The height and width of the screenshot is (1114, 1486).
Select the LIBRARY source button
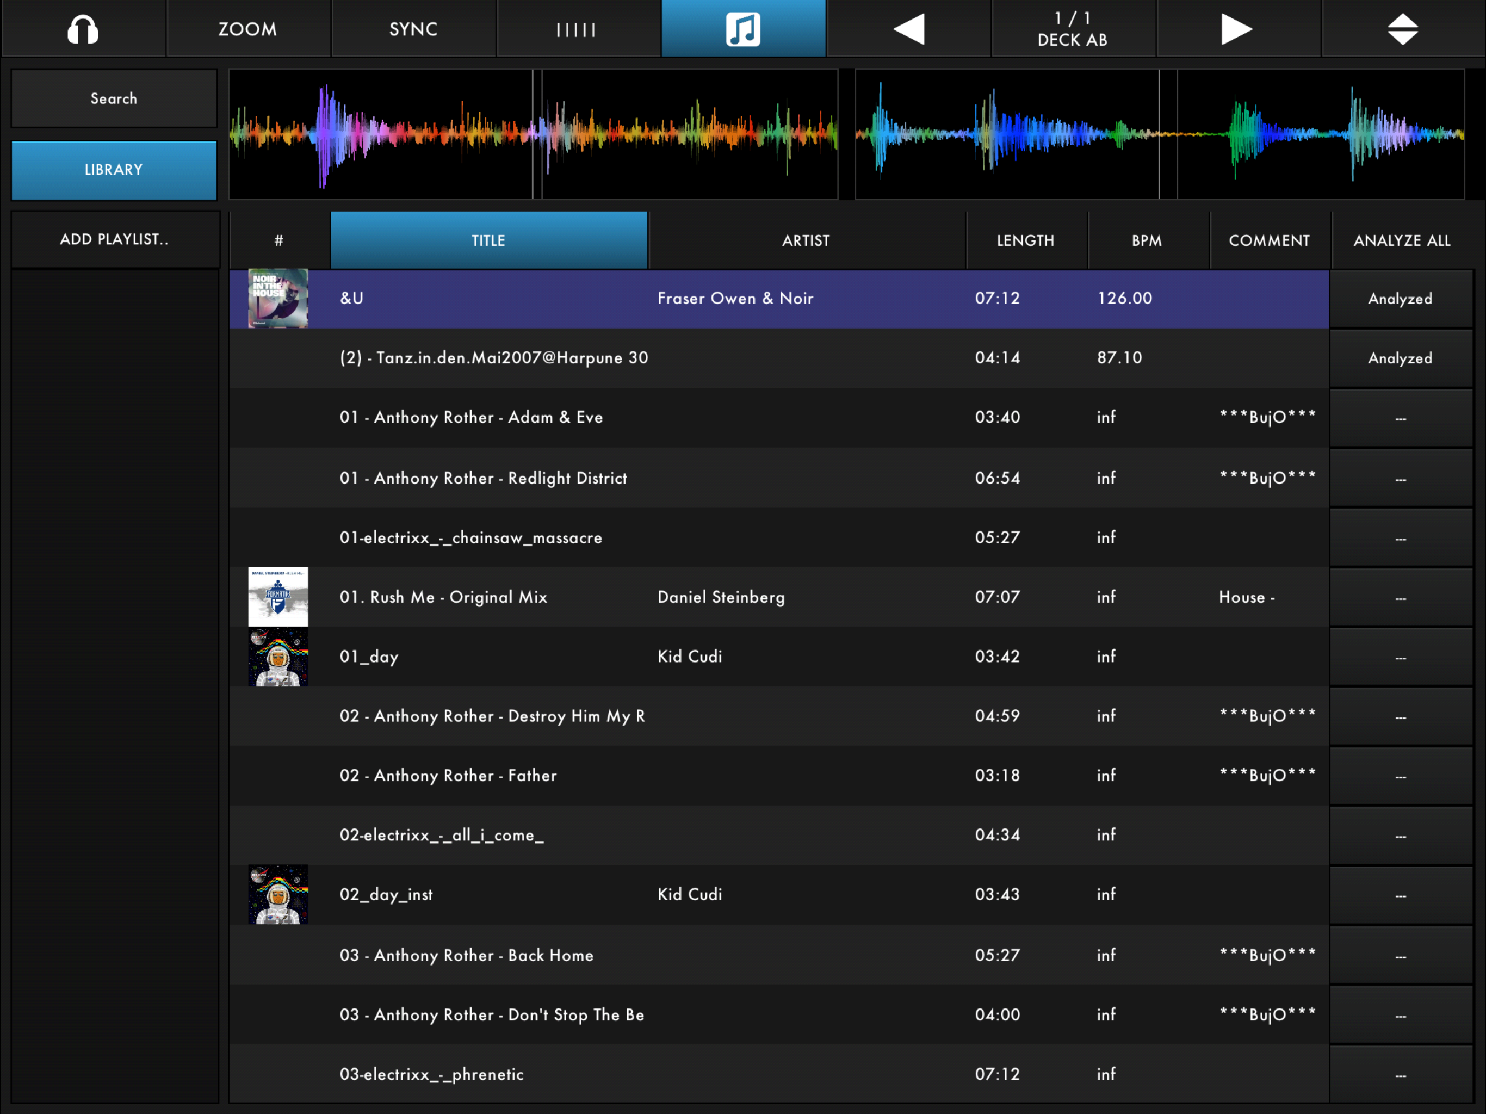[x=114, y=170]
